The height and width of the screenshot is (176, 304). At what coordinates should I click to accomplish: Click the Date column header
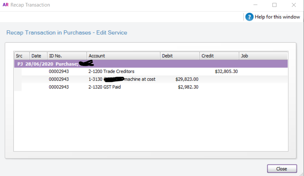coord(38,56)
